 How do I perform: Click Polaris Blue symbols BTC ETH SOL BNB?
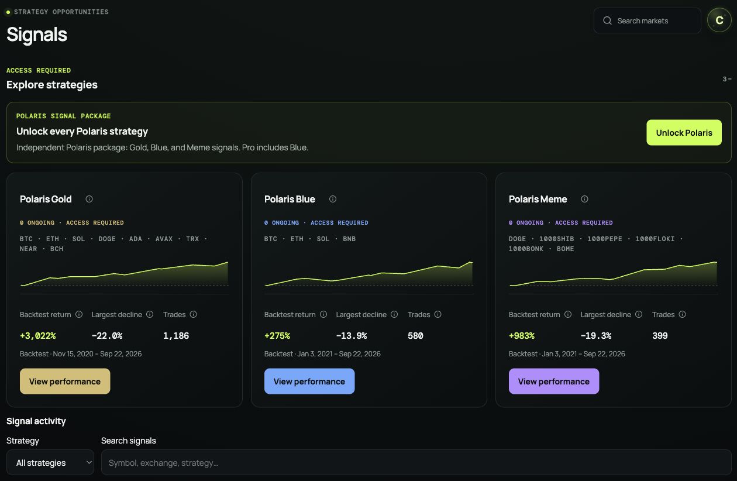310,239
